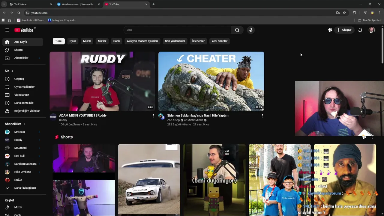Click the search magnifier button
Screen dimensions: 384x216
point(237,30)
